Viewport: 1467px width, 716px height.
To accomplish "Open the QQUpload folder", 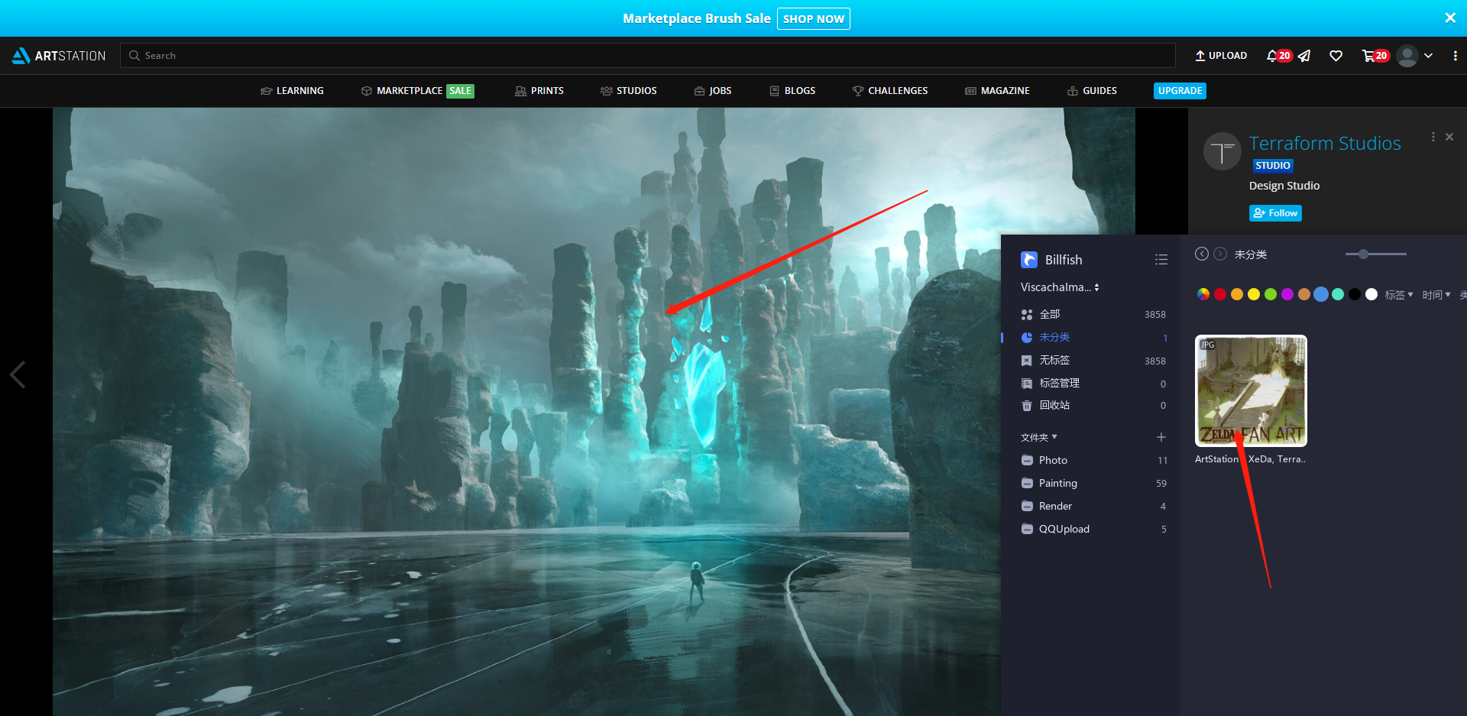I will [x=1093, y=529].
